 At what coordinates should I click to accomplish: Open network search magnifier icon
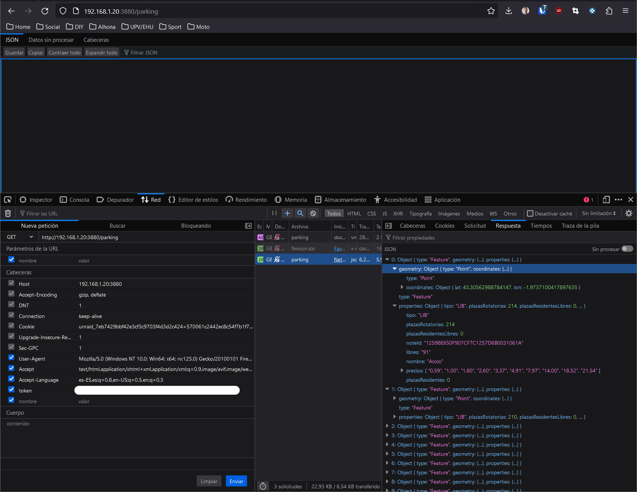pyautogui.click(x=300, y=213)
